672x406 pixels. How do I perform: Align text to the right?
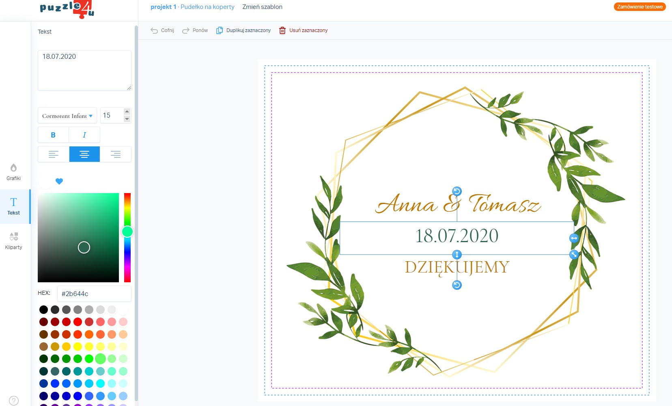[x=116, y=154]
